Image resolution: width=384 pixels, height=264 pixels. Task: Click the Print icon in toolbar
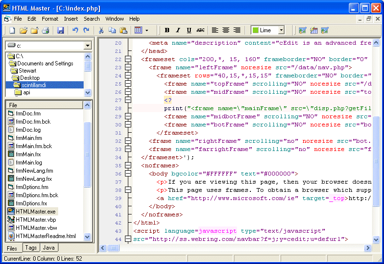click(x=46, y=30)
